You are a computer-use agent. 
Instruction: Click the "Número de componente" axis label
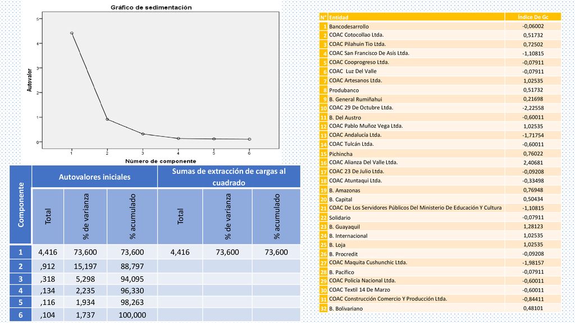pos(161,161)
